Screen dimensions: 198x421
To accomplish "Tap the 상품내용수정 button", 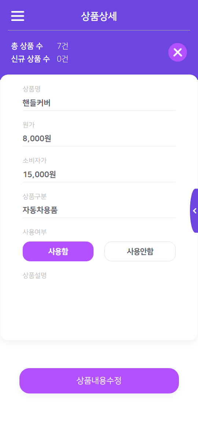I will point(99,381).
